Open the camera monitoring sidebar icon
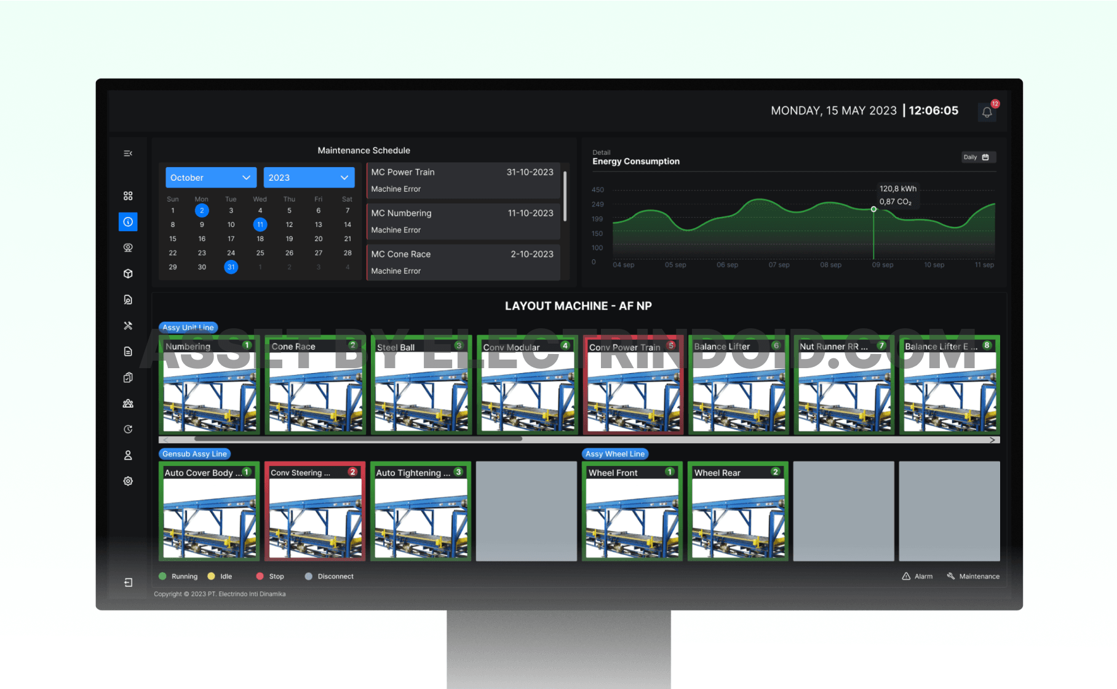This screenshot has width=1117, height=689. [128, 248]
